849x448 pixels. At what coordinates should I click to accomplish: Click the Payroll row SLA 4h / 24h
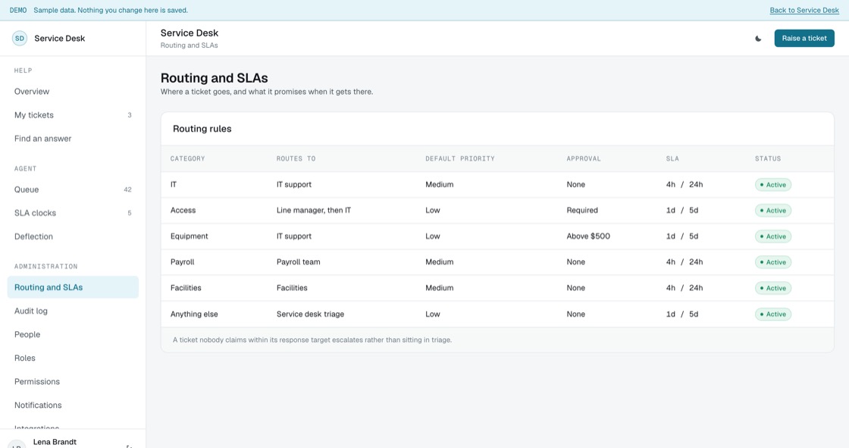pyautogui.click(x=685, y=262)
